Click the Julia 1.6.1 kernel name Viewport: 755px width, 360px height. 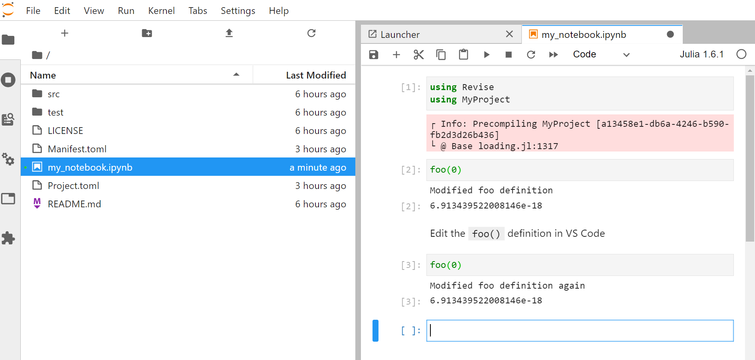click(x=701, y=55)
